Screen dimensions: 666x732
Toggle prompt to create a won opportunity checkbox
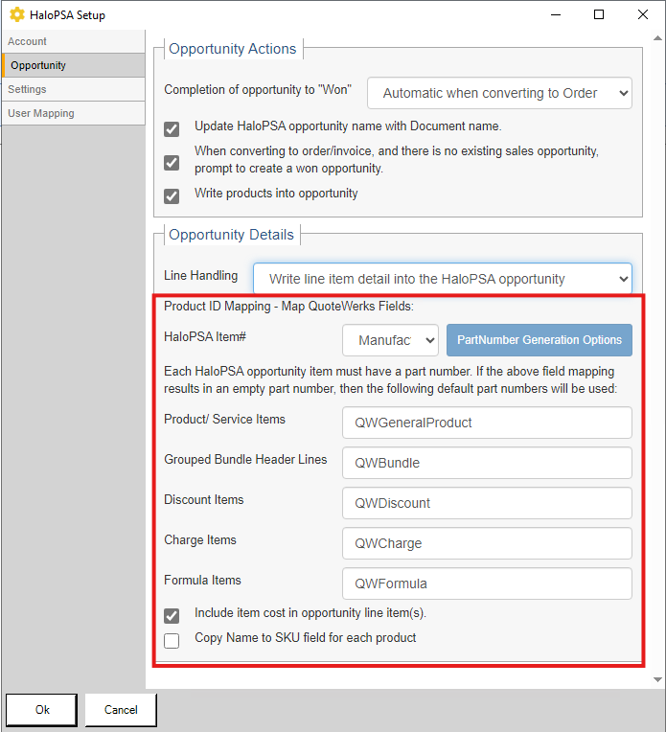[x=172, y=163]
